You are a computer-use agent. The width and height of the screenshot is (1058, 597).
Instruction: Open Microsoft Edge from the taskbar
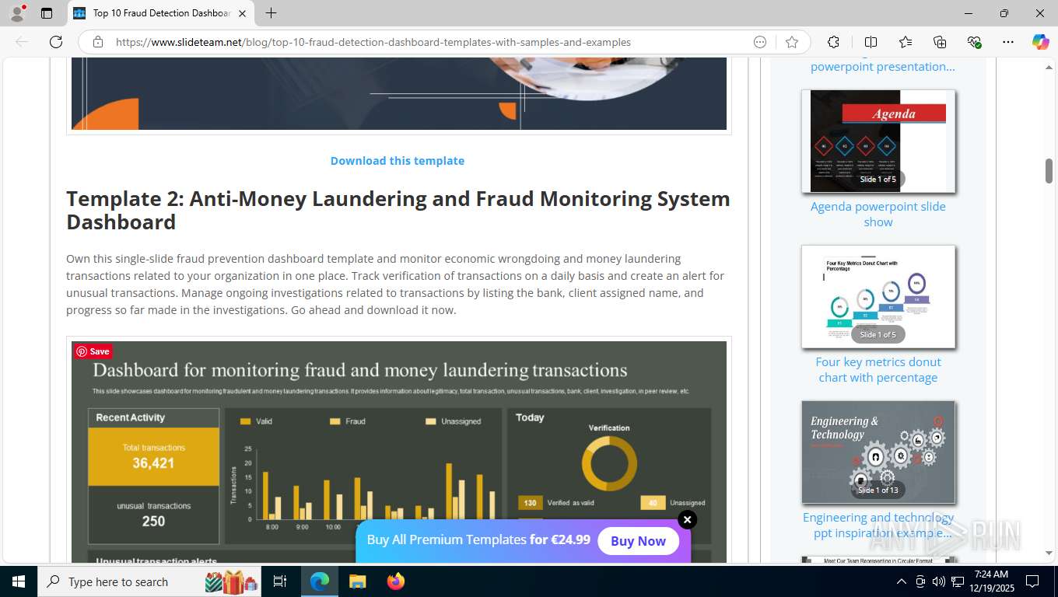(320, 581)
